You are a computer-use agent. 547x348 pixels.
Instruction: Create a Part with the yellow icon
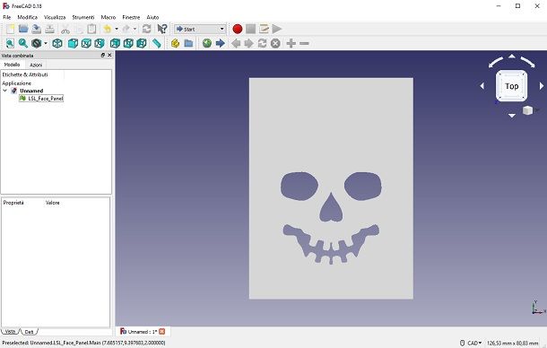[175, 43]
